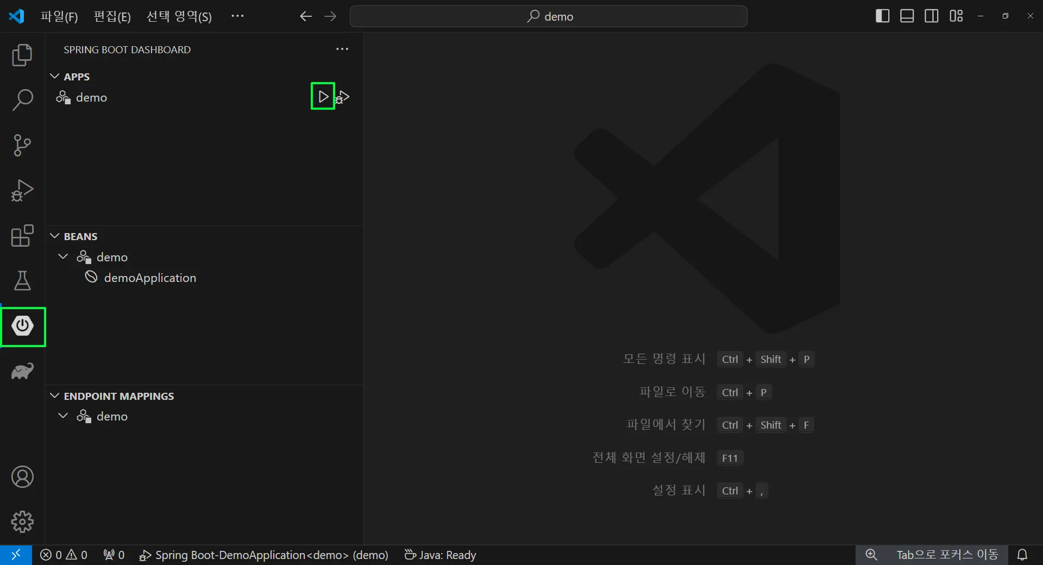The image size is (1043, 565).
Task: Open the Manage gear icon
Action: coord(22,522)
